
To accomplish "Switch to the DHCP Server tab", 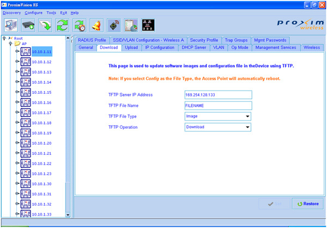I will 193,47.
